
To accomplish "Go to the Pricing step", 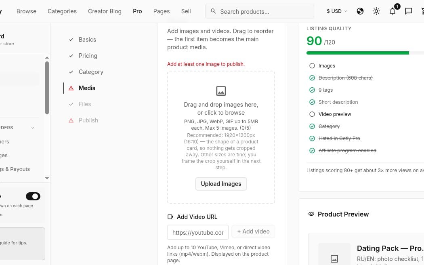I will click(88, 56).
